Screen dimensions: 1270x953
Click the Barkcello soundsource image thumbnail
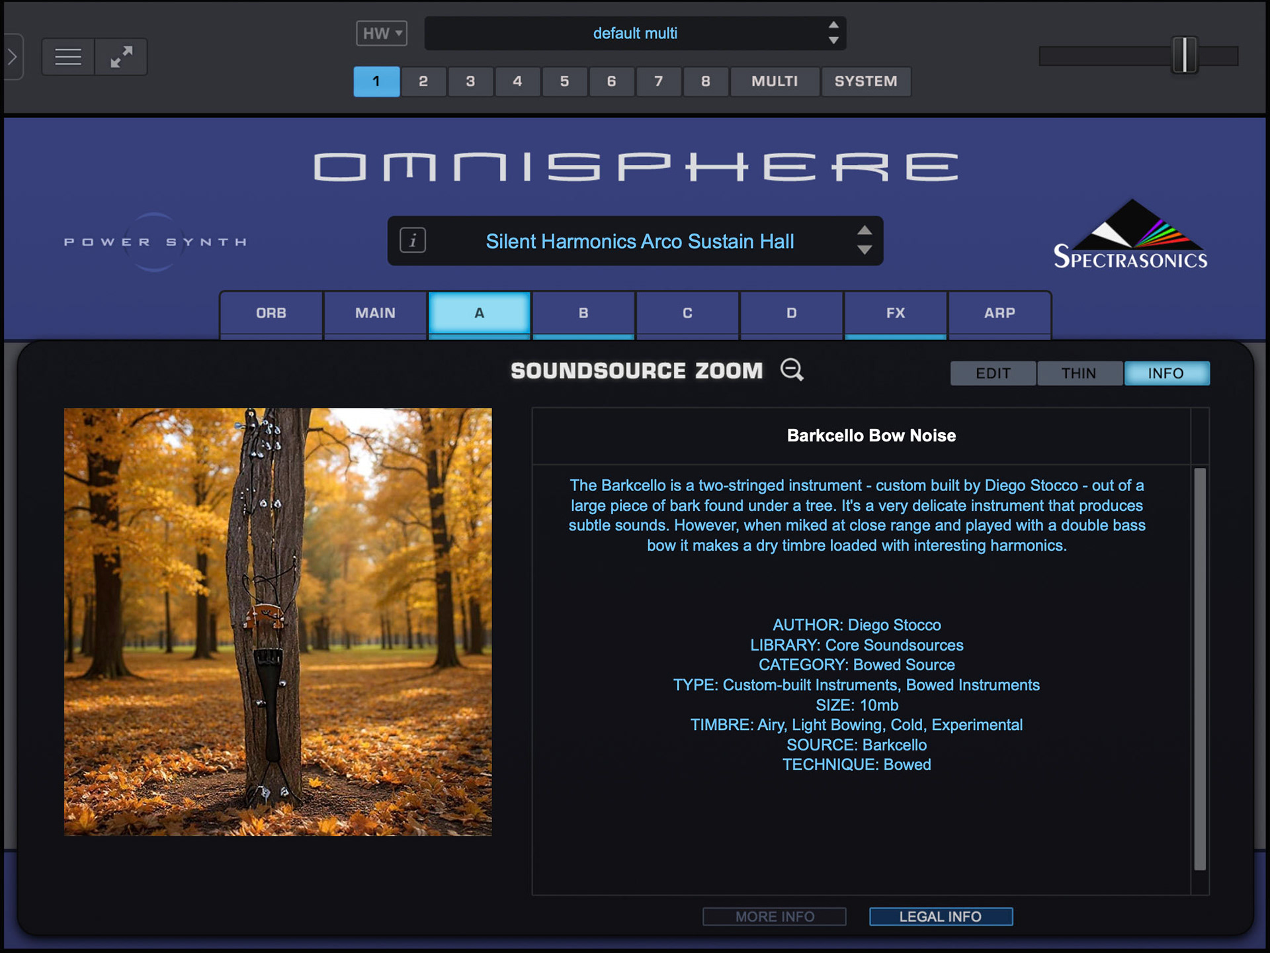[x=278, y=621]
